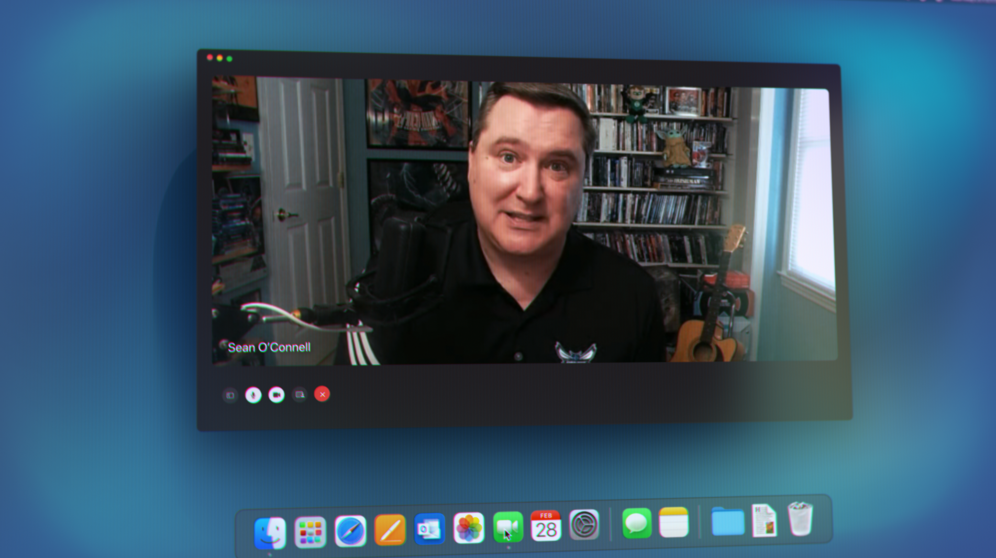Open Launchpad from the dock
996x558 pixels.
pos(310,532)
